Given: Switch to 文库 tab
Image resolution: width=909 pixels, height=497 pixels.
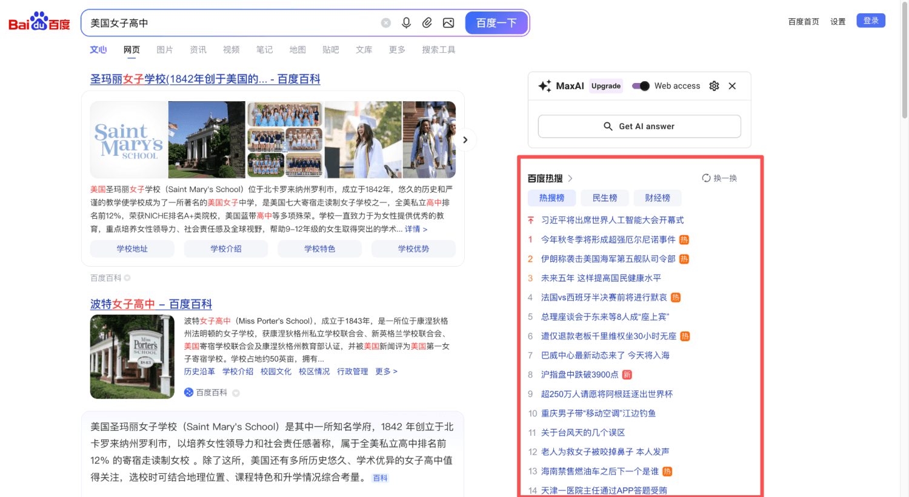Looking at the screenshot, I should [364, 50].
